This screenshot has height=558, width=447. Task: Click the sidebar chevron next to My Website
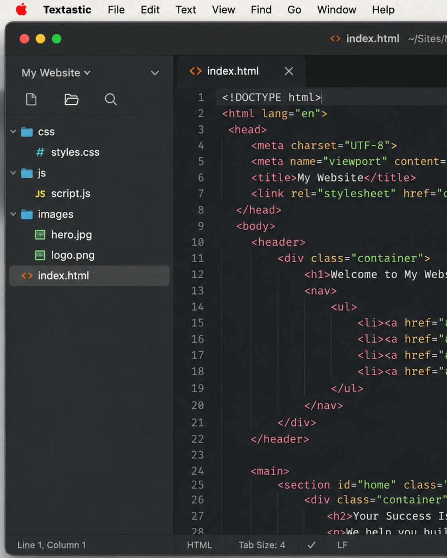point(155,73)
